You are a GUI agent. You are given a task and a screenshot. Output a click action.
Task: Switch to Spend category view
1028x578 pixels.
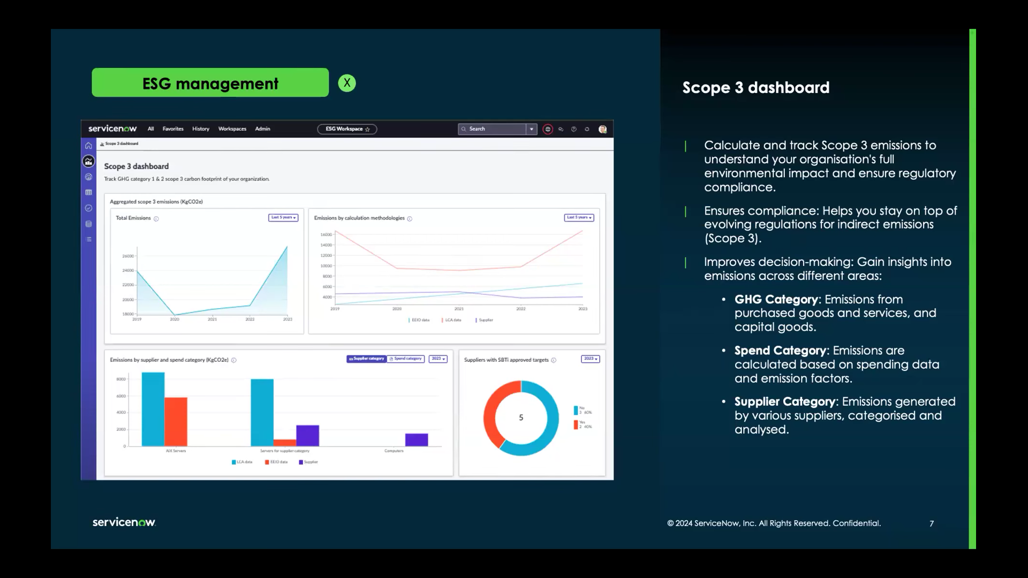click(x=405, y=359)
